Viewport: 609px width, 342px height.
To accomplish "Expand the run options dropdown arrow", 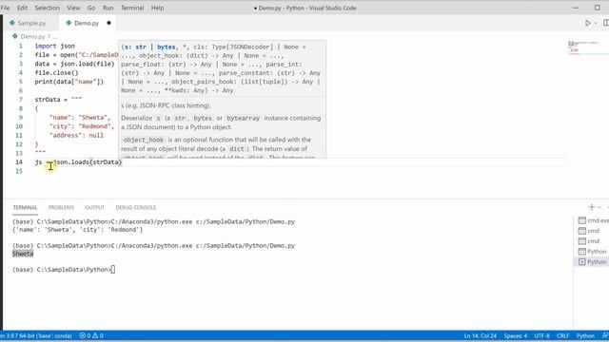I will [596, 23].
